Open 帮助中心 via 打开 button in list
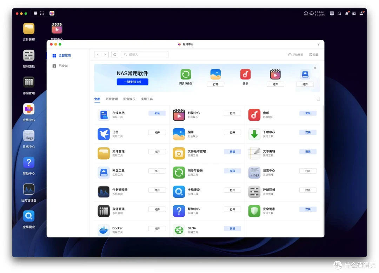Viewport: 379px width, 273px height. (x=232, y=209)
